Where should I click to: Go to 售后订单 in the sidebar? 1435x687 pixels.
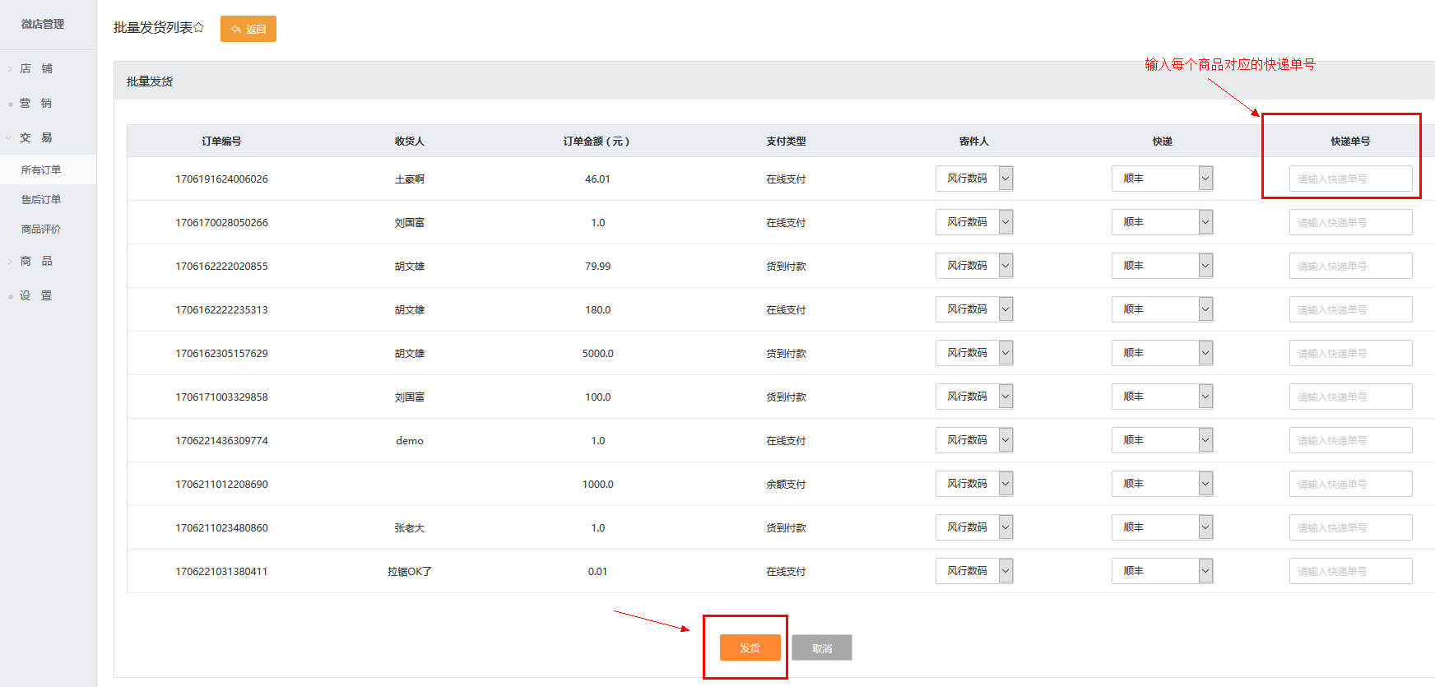coord(41,200)
